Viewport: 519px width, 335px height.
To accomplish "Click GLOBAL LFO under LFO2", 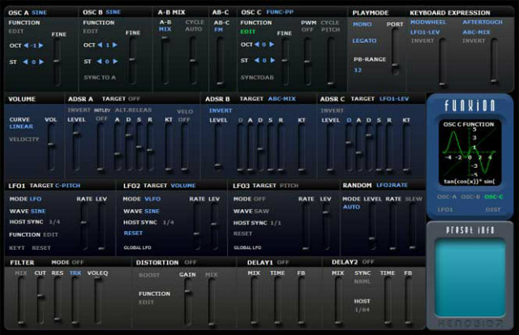I will click(x=137, y=247).
